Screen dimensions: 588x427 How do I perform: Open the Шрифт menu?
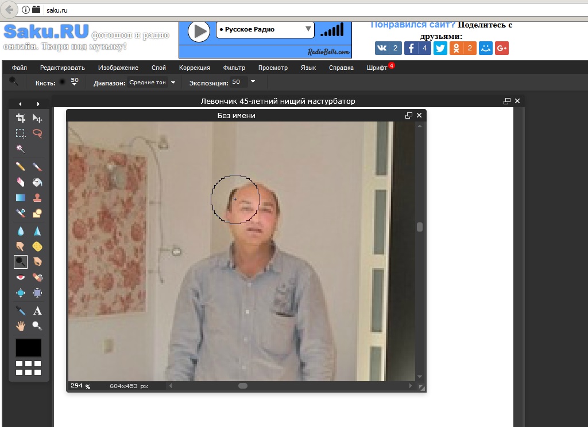click(x=377, y=68)
